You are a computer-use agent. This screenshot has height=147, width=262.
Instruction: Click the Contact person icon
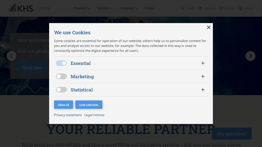click(240, 8)
